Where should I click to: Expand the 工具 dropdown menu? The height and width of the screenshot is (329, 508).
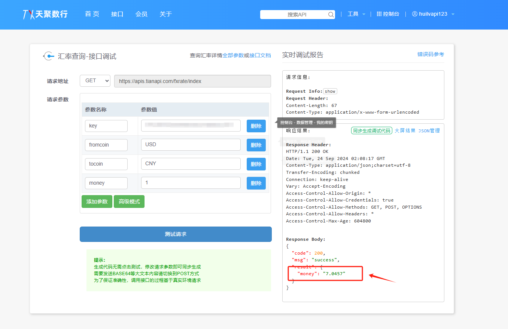click(356, 14)
